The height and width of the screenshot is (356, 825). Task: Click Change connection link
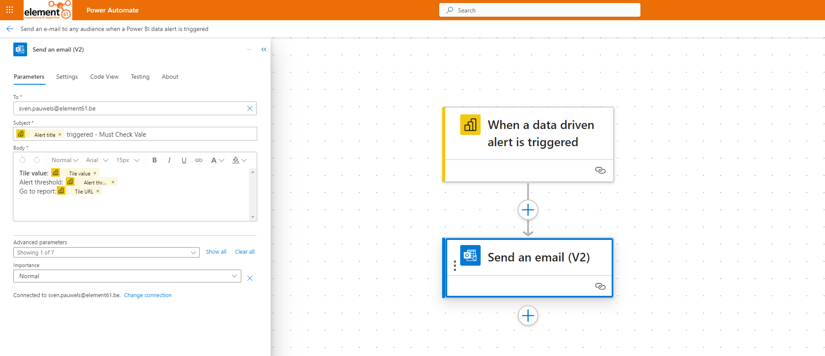tap(148, 295)
